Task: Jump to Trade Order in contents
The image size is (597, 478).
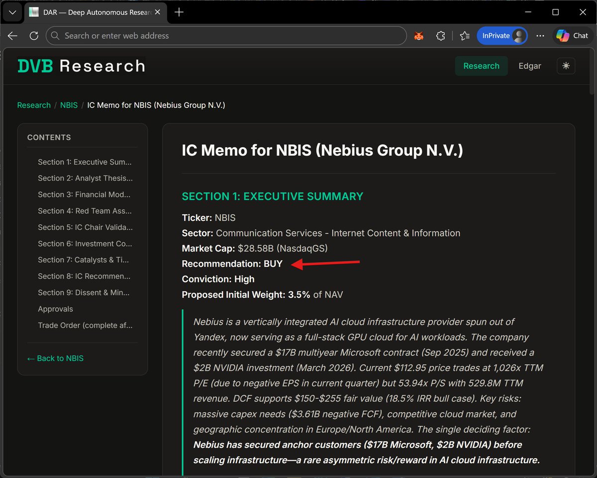Action: [x=85, y=325]
